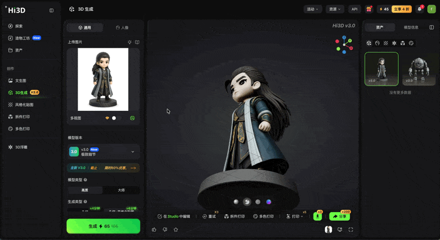The image size is (440, 240).
Task: Filter assets by relief snowflake icon
Action: [394, 43]
